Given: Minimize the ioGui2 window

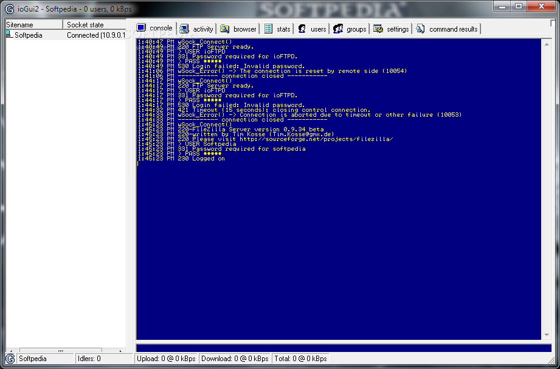Looking at the screenshot, I should pyautogui.click(x=503, y=5).
